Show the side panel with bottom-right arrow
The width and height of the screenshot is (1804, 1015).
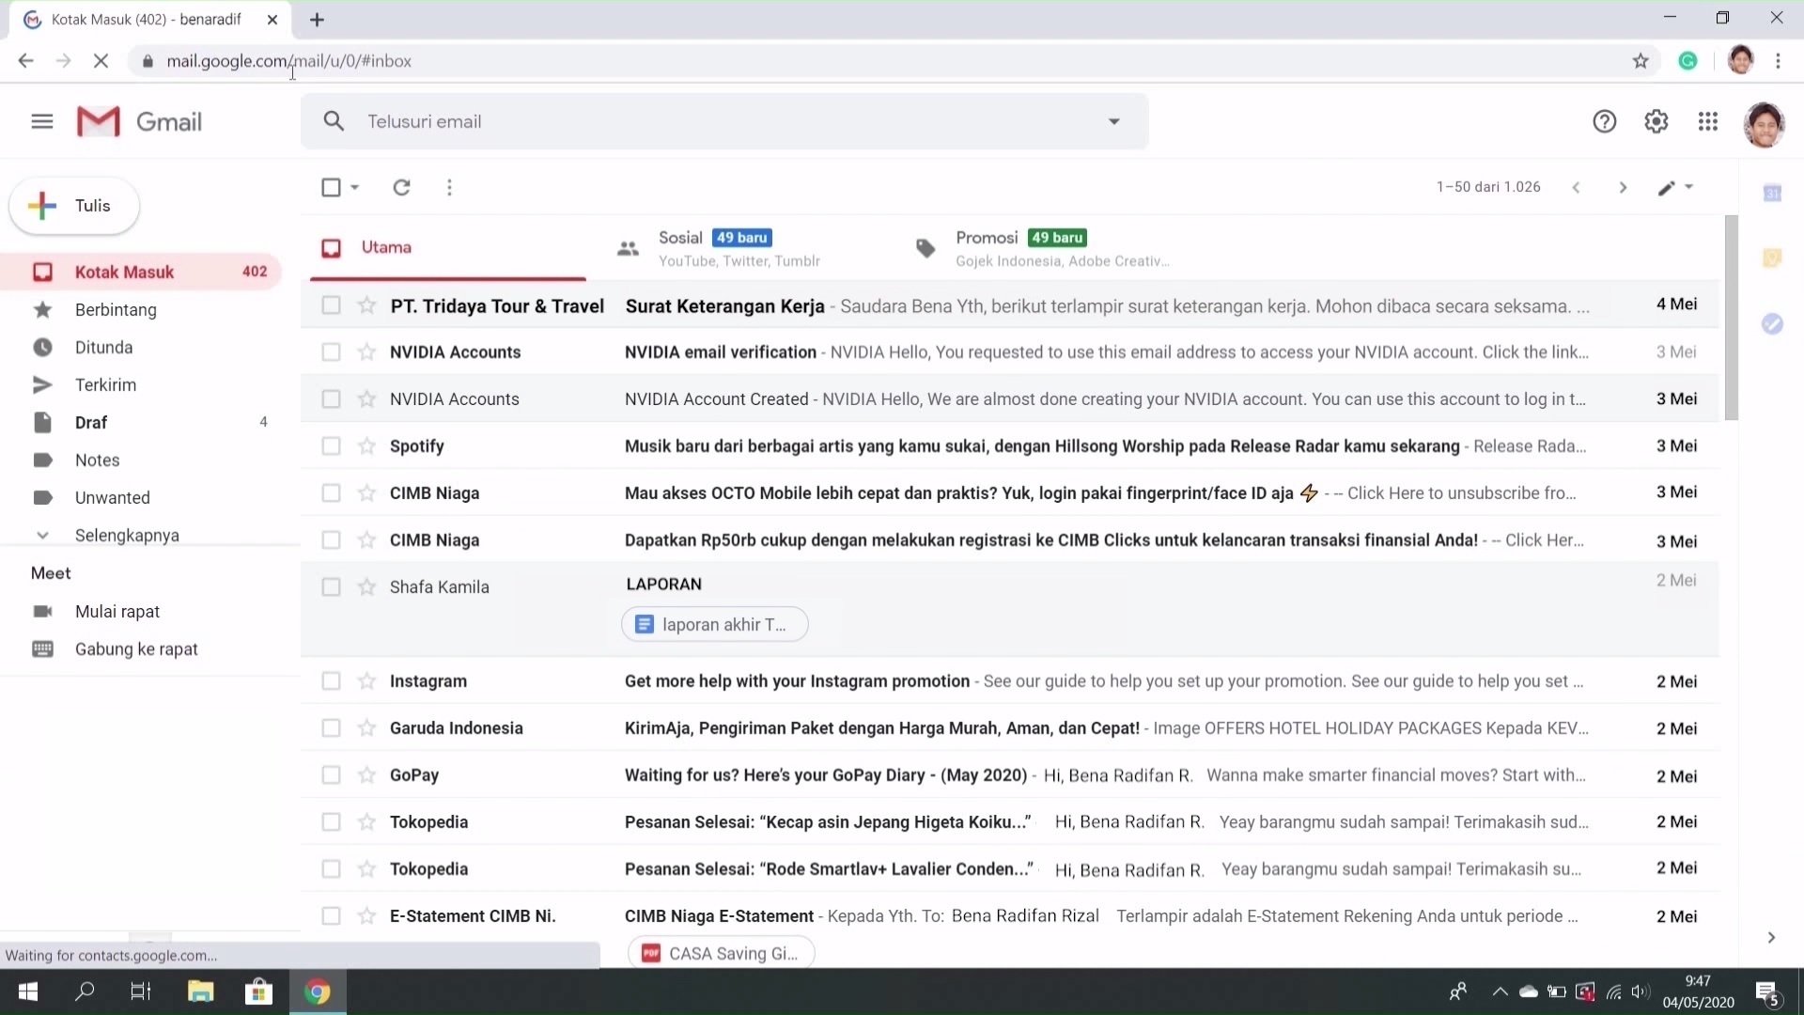tap(1771, 937)
